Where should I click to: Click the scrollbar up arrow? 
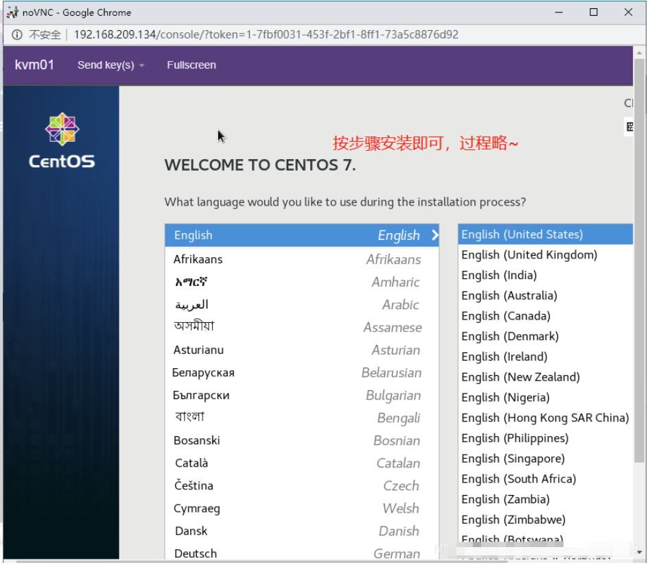pyautogui.click(x=639, y=53)
